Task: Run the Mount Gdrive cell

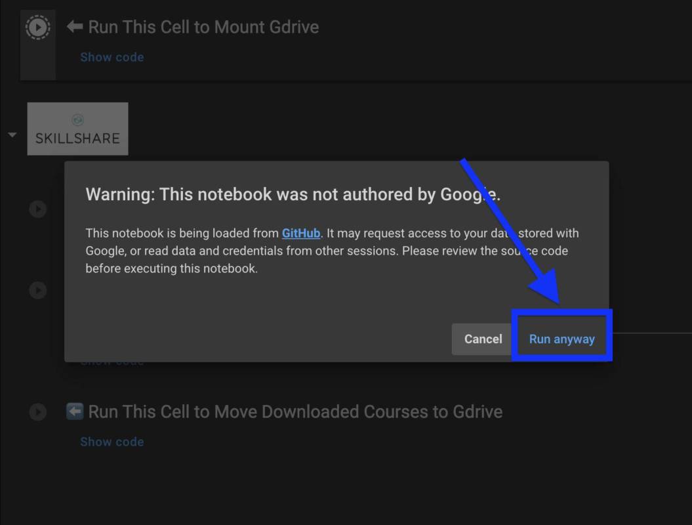Action: point(37,28)
